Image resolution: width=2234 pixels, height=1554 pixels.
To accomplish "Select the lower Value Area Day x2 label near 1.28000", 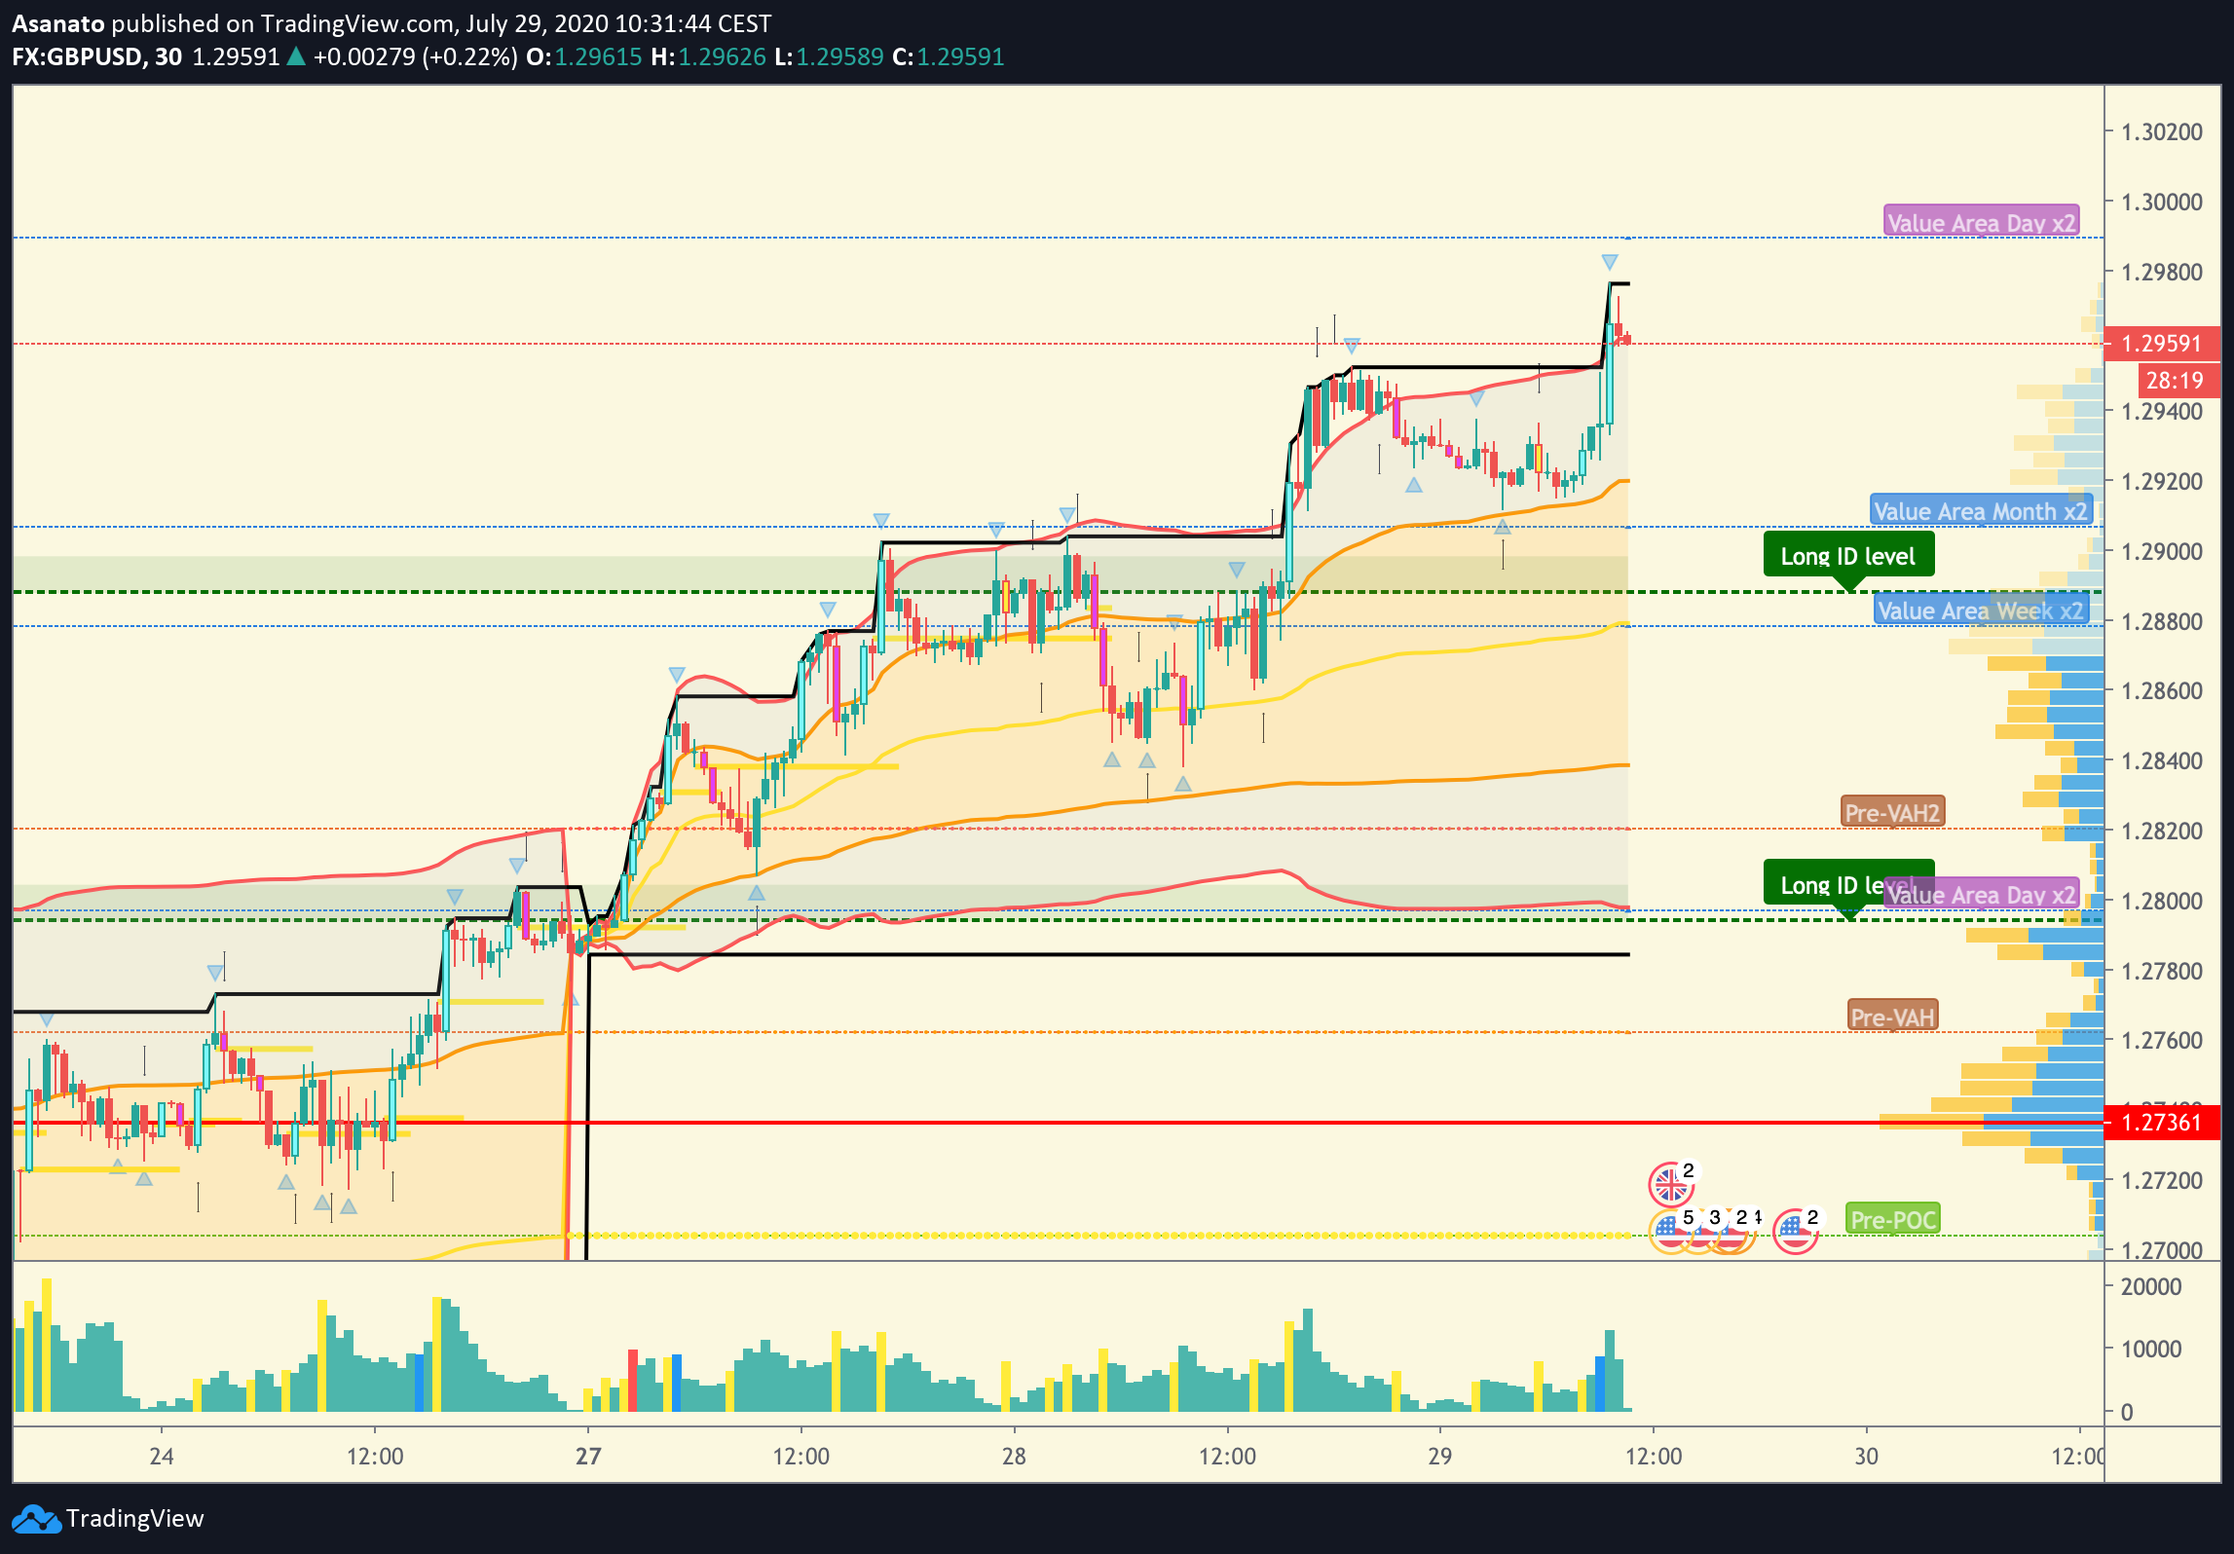I will 1981,894.
